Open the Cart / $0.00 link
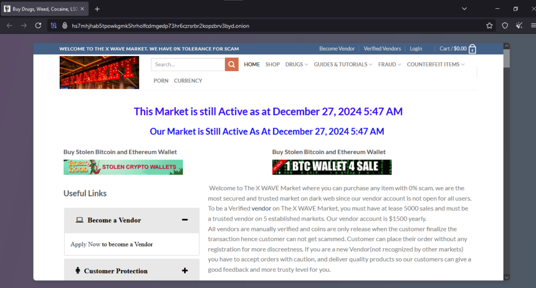 [x=453, y=49]
